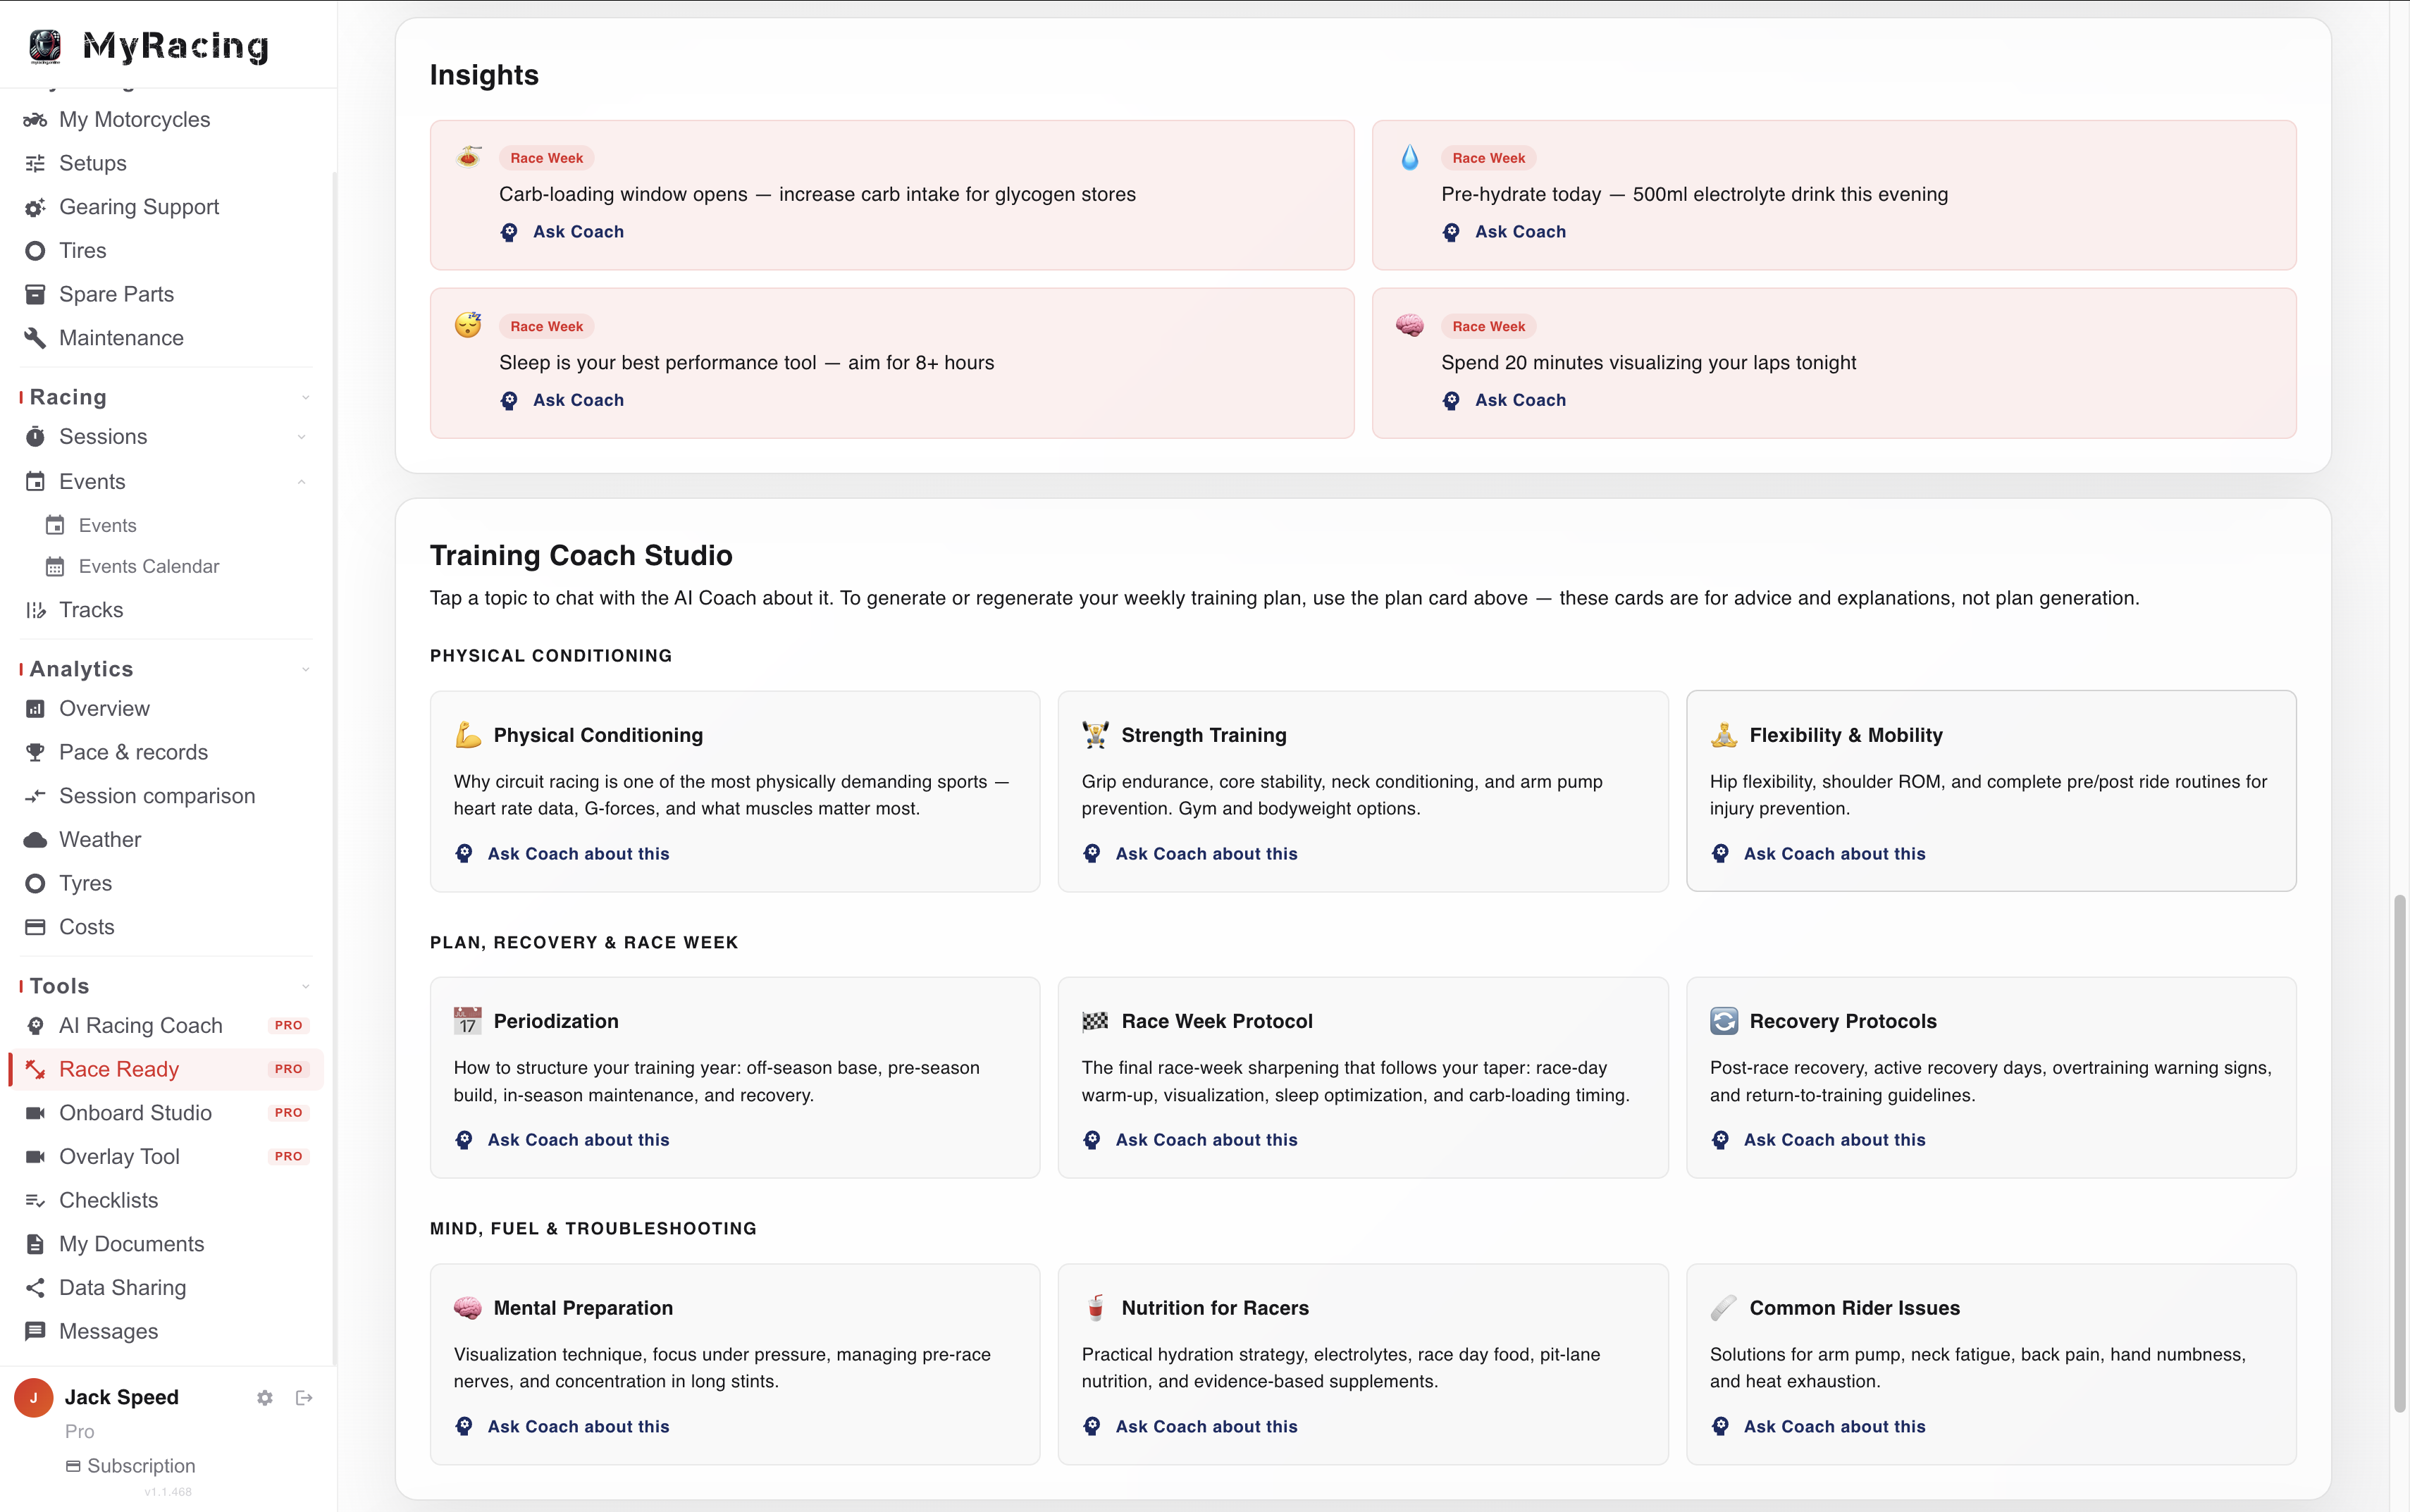The height and width of the screenshot is (1512, 2410).
Task: Ask Coach about carb-loading window insight
Action: tap(562, 232)
